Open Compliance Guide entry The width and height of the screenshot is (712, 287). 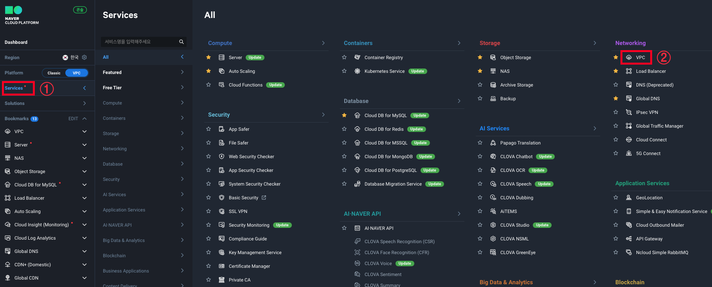tap(248, 239)
